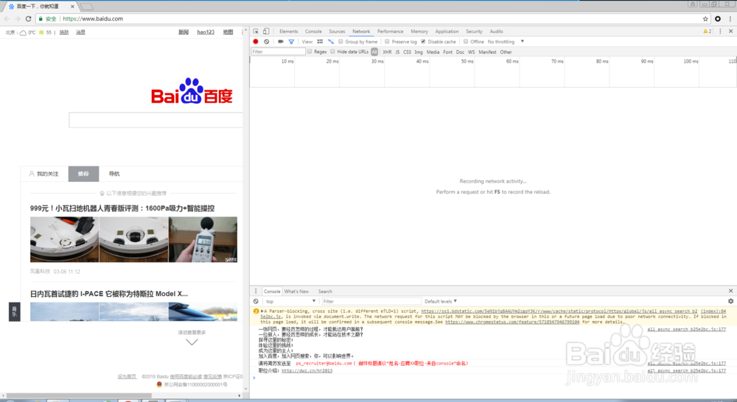Click the Chrome address bar URL
The height and width of the screenshot is (402, 737).
(x=93, y=19)
